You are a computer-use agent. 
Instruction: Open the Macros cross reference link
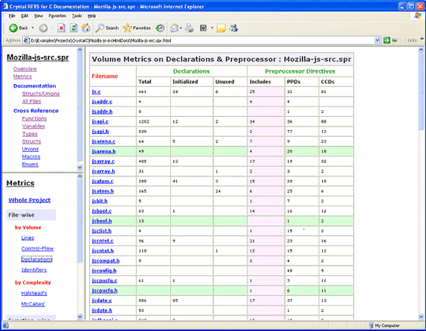tap(31, 157)
